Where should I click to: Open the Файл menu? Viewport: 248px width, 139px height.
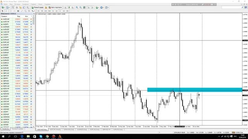click(5, 4)
